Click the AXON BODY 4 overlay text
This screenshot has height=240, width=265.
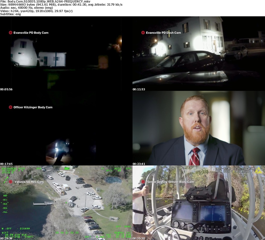point(232,171)
